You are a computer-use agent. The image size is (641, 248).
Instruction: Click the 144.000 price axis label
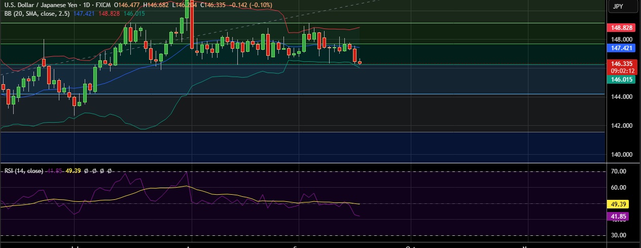pos(622,97)
